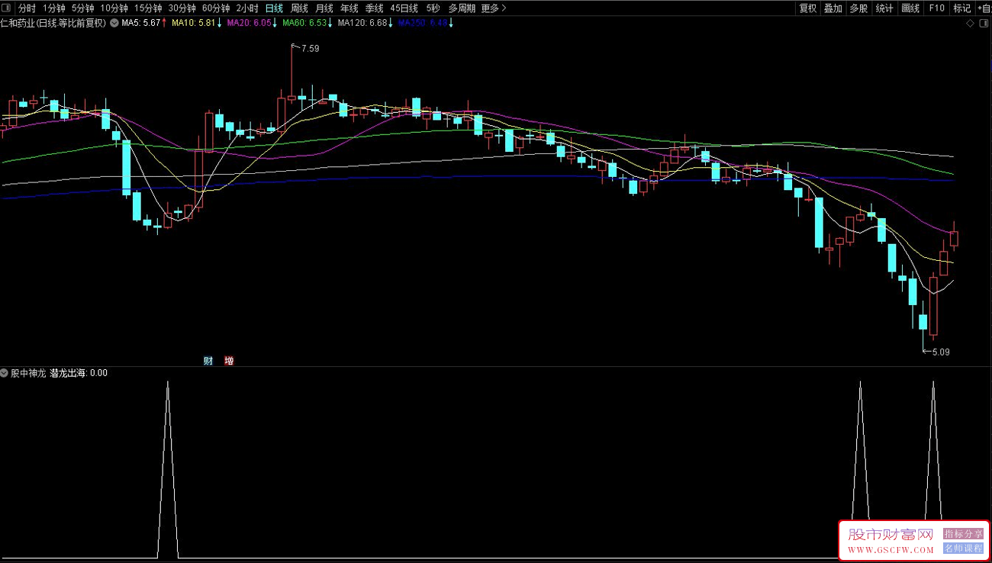Click the 股中神龙 indicator name

click(x=28, y=374)
